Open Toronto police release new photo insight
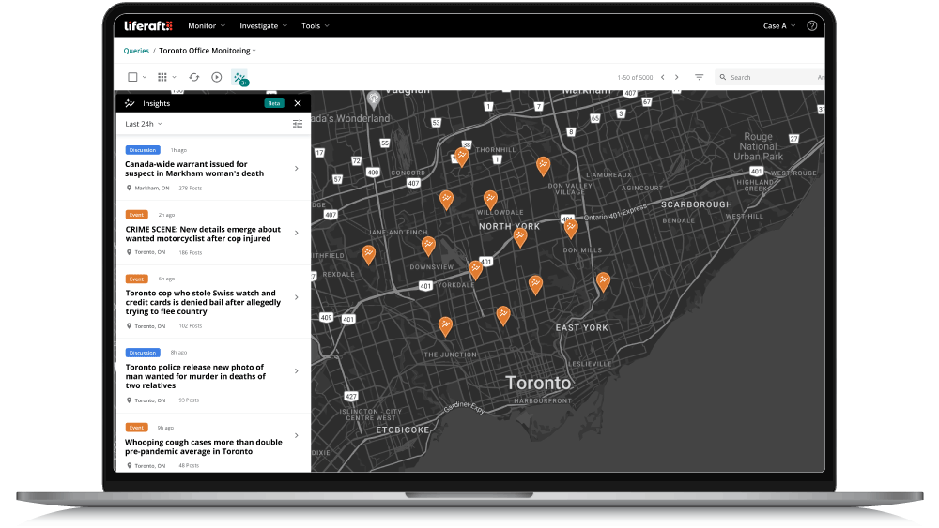Screen dimensions: 939x528 (195, 376)
